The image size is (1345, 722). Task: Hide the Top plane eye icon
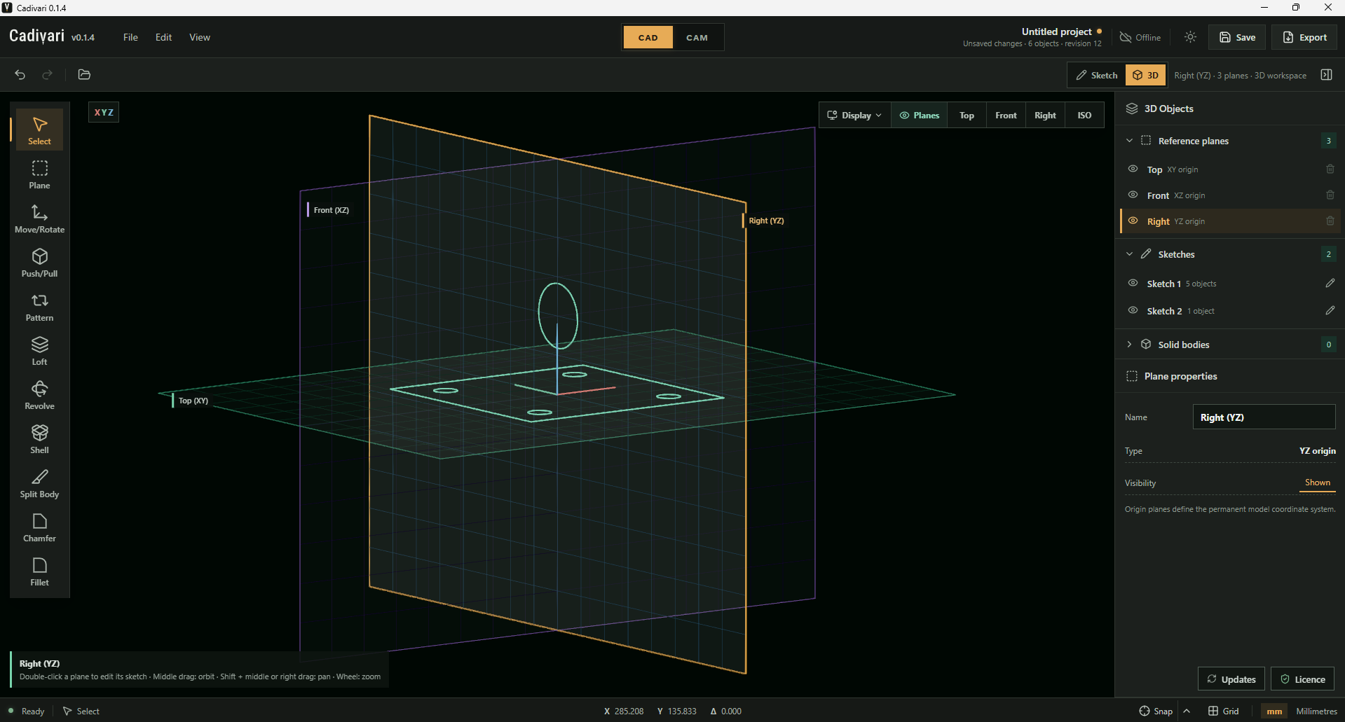[1133, 169]
